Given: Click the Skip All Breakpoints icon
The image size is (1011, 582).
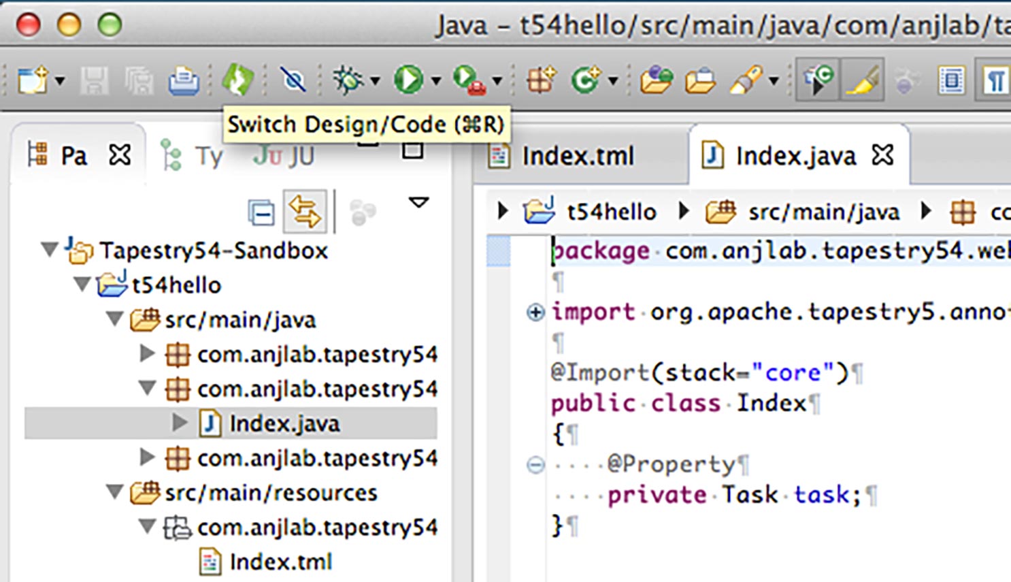Looking at the screenshot, I should (293, 80).
